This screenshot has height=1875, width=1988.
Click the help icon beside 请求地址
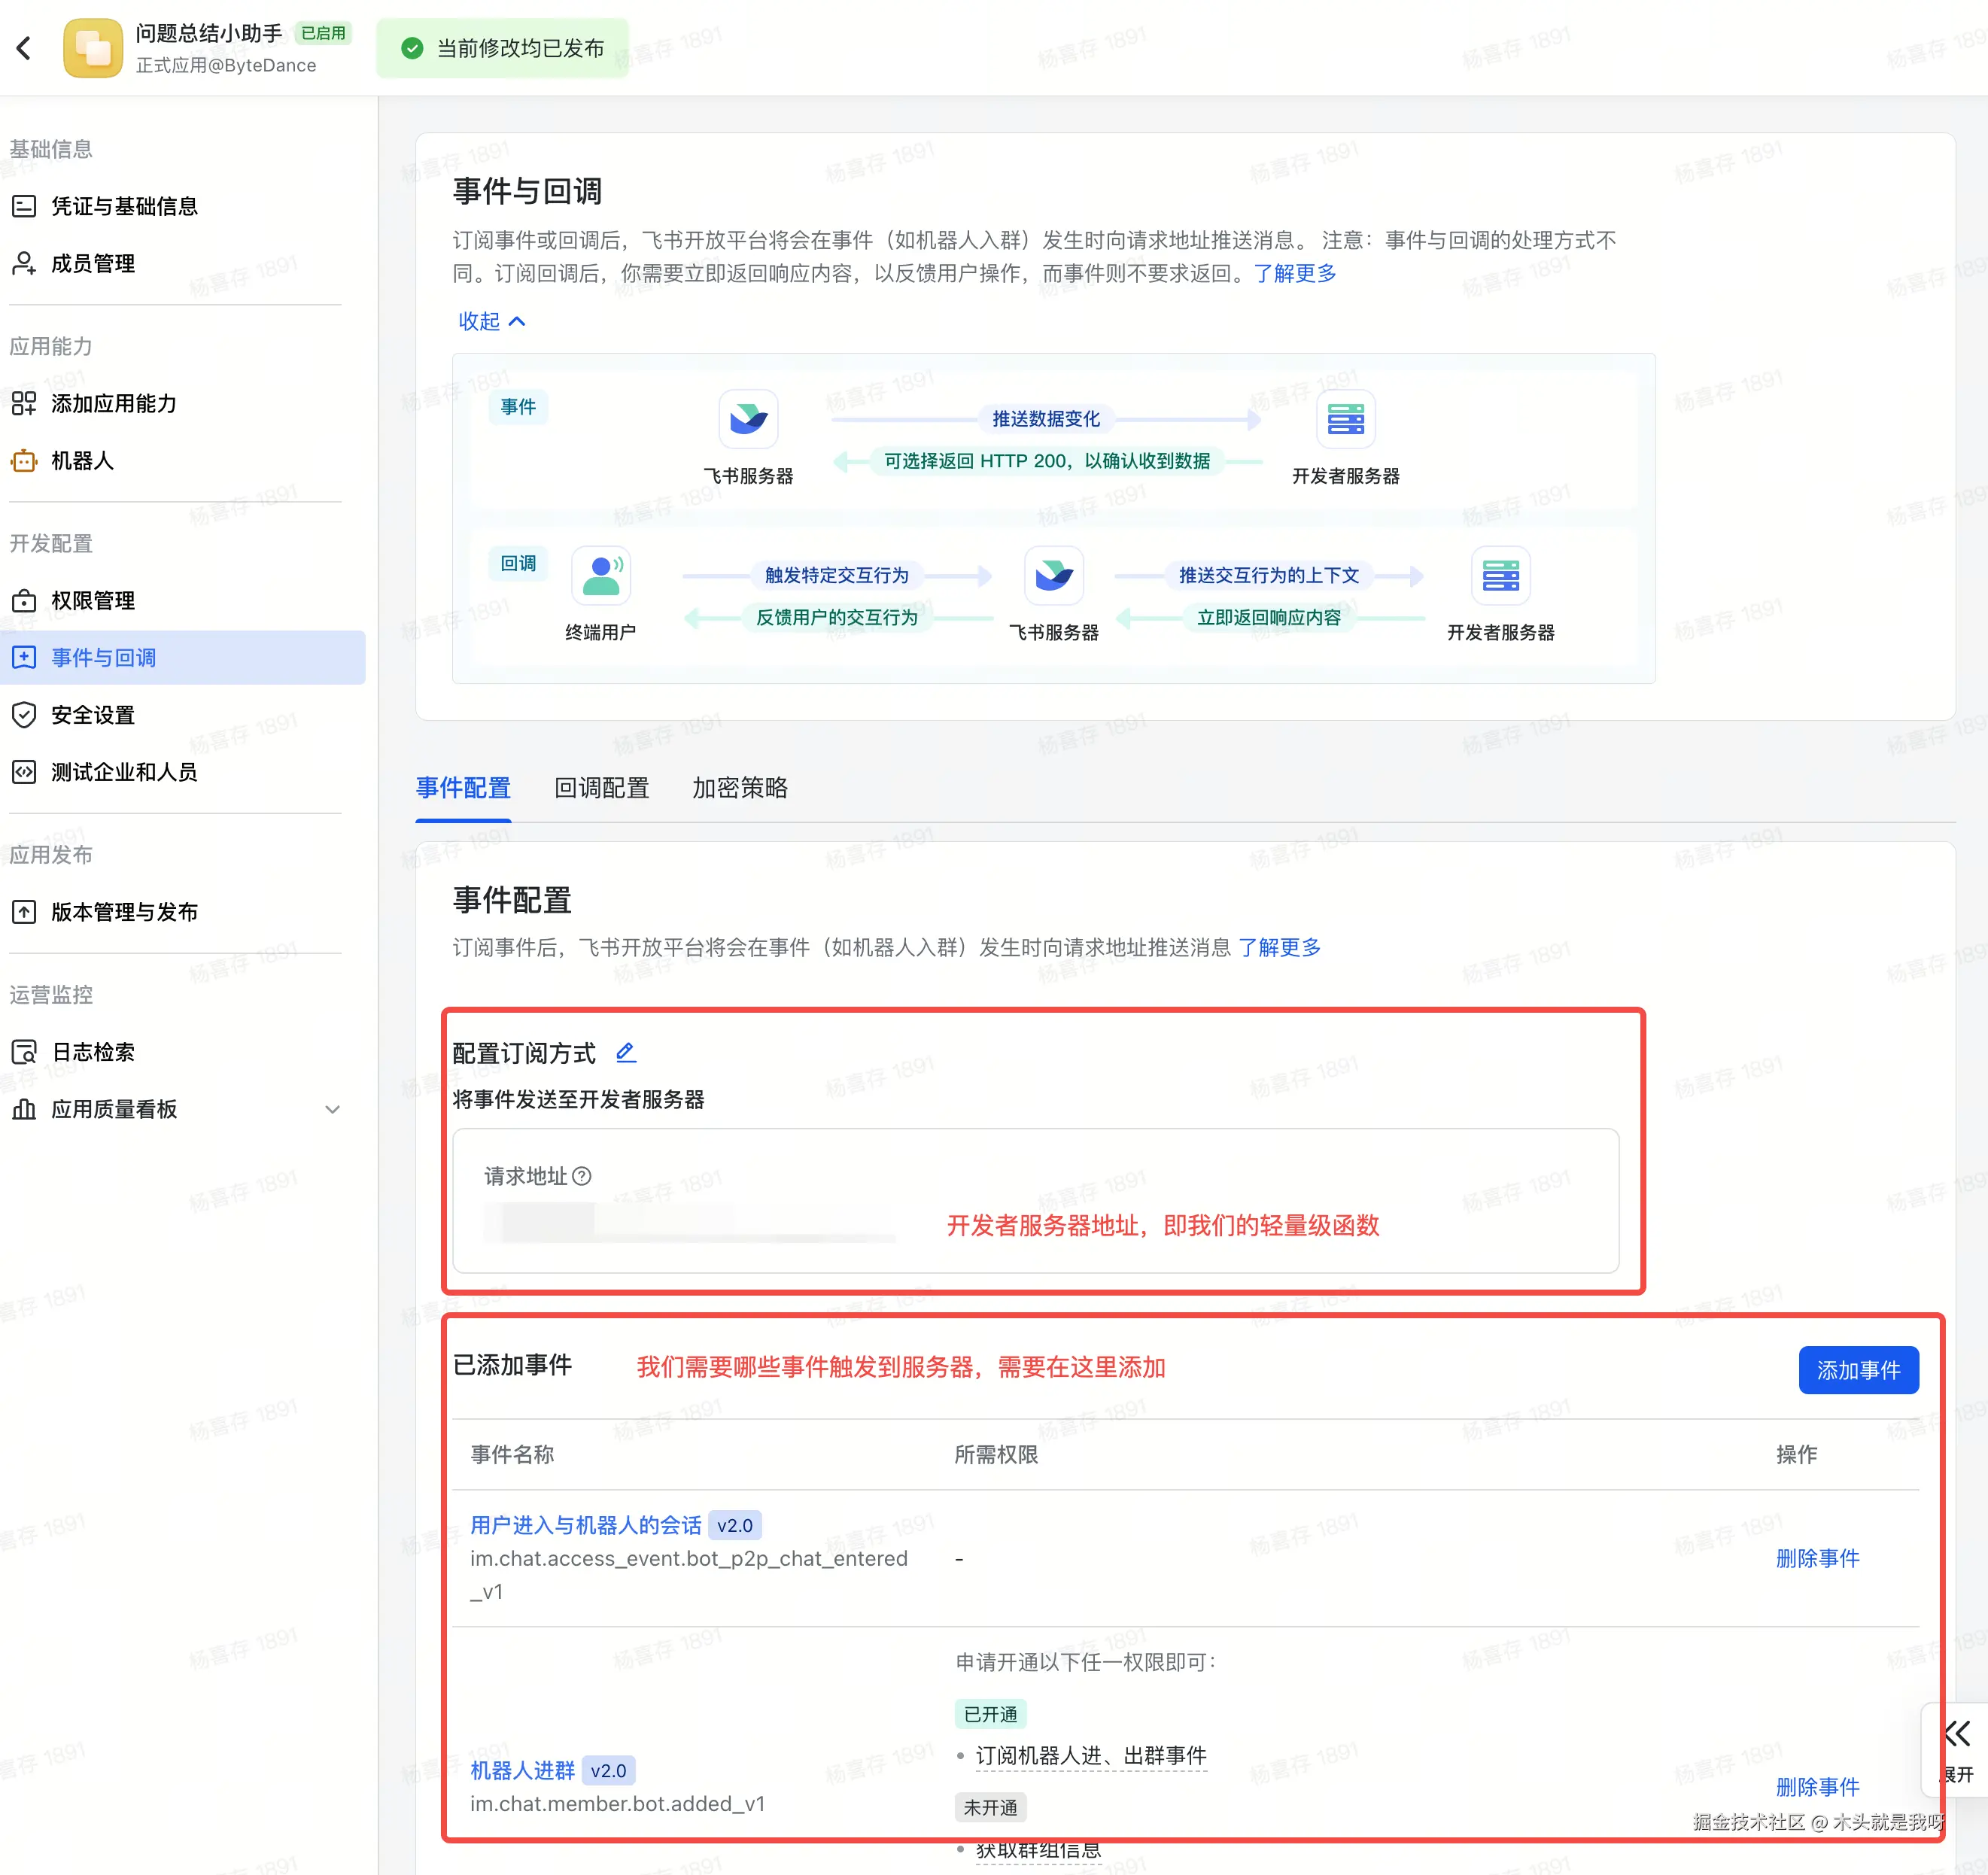click(x=581, y=1176)
